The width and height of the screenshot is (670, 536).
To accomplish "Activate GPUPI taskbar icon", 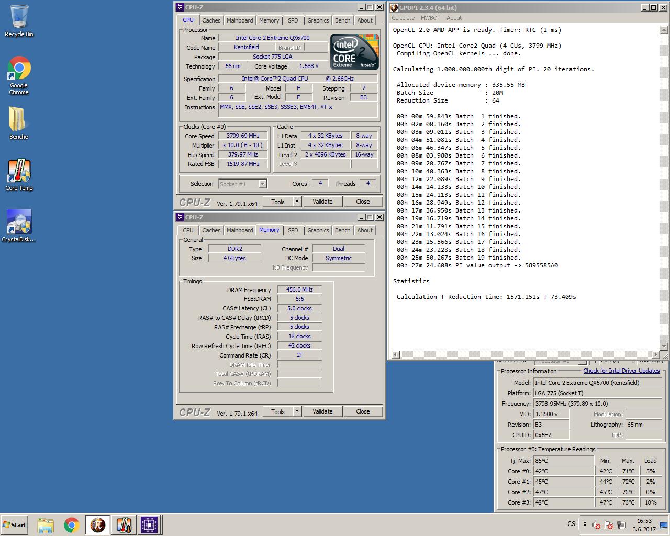I will [97, 524].
